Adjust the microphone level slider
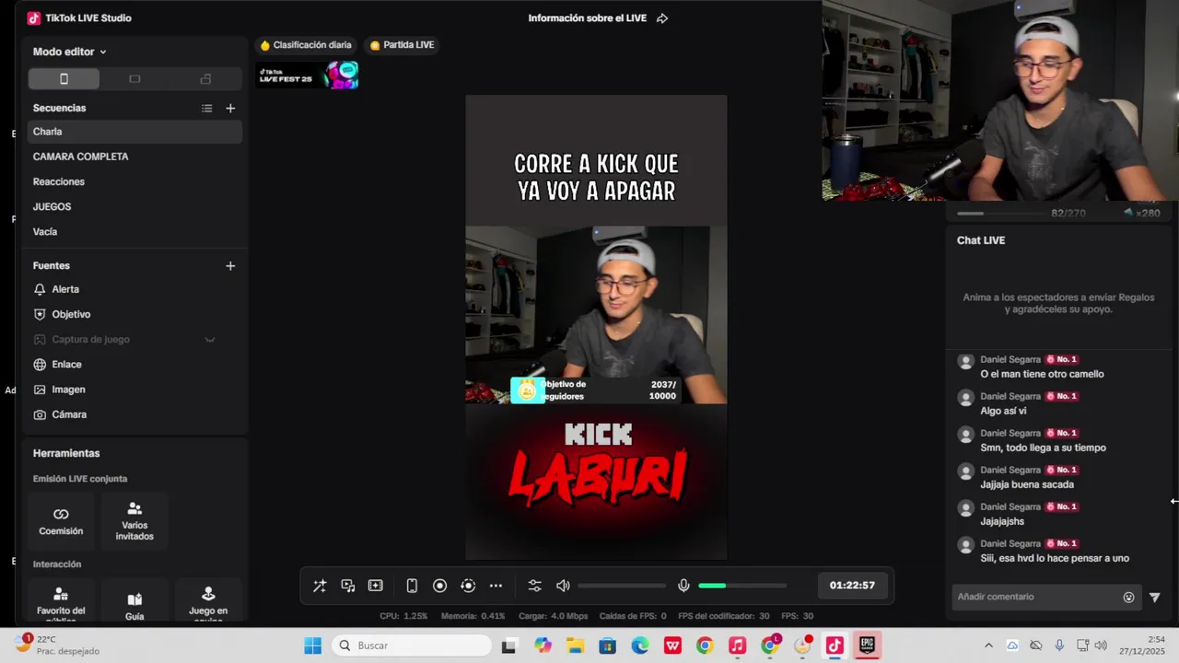 pos(742,586)
